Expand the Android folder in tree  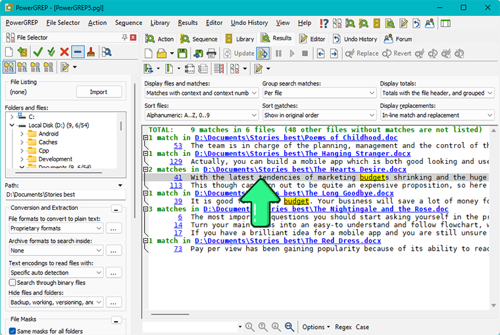22,134
